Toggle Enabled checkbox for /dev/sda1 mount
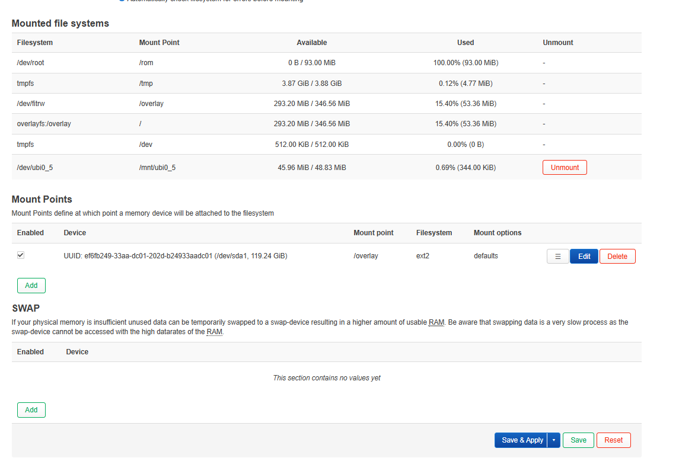Image resolution: width=679 pixels, height=458 pixels. [21, 255]
